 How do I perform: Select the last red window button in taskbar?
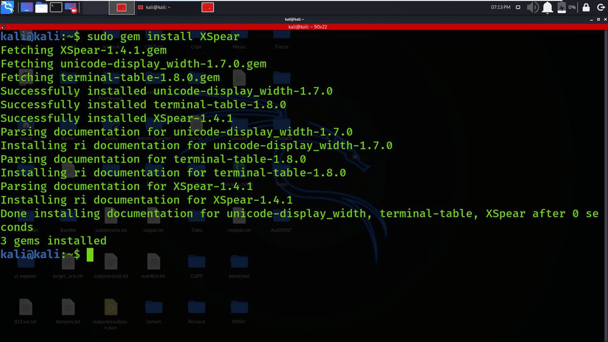207,7
